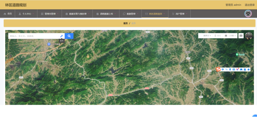
Task: Click the skin shirt icon in IME bar
Action: (237, 69)
